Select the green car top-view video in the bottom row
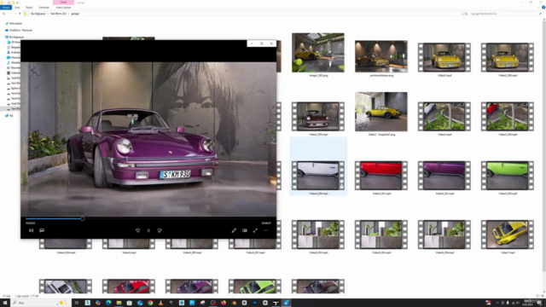 [255, 287]
